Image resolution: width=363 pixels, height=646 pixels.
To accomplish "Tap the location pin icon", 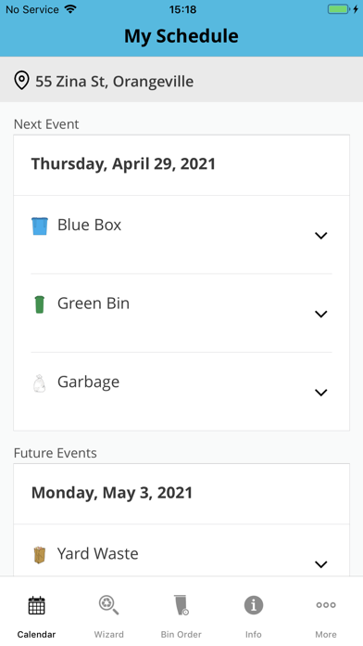I will (x=21, y=81).
